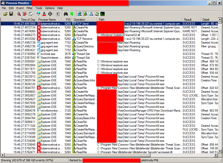223x163 pixels.
Task: Select the winwfpmonitor ReadFile row
Action: (x=109, y=111)
